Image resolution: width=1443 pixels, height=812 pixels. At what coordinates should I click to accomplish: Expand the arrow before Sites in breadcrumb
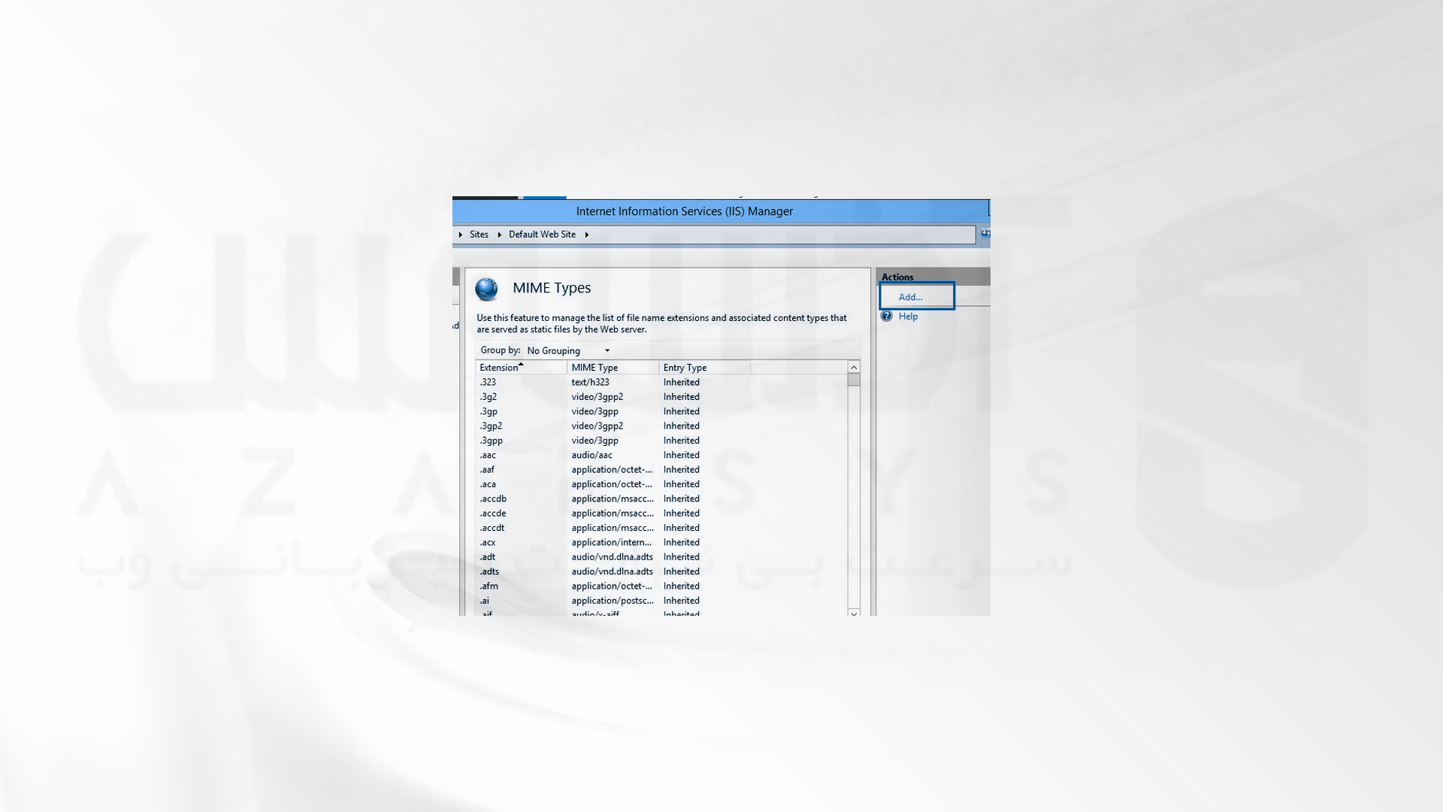pos(460,235)
